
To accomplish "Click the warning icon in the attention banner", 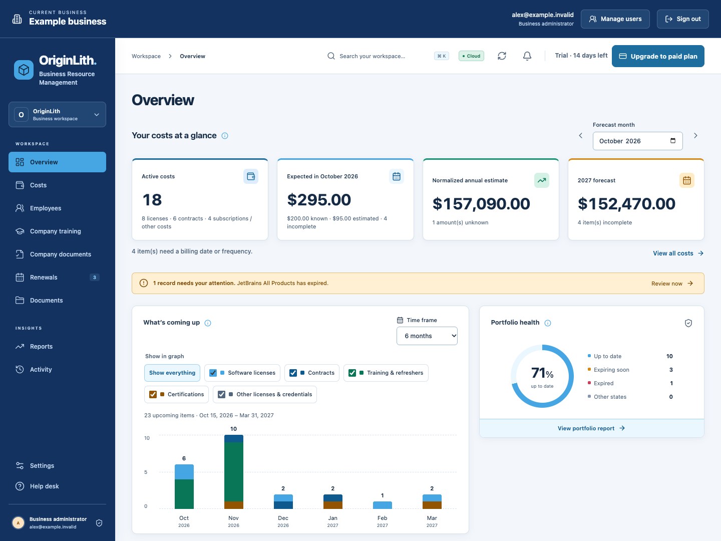I will [x=144, y=283].
